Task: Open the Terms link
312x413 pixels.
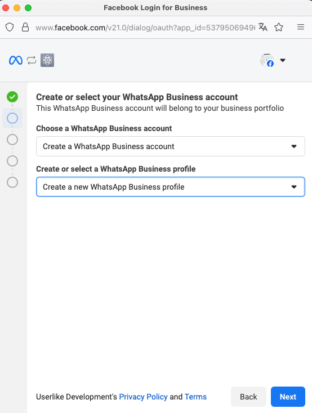Action: [195, 397]
